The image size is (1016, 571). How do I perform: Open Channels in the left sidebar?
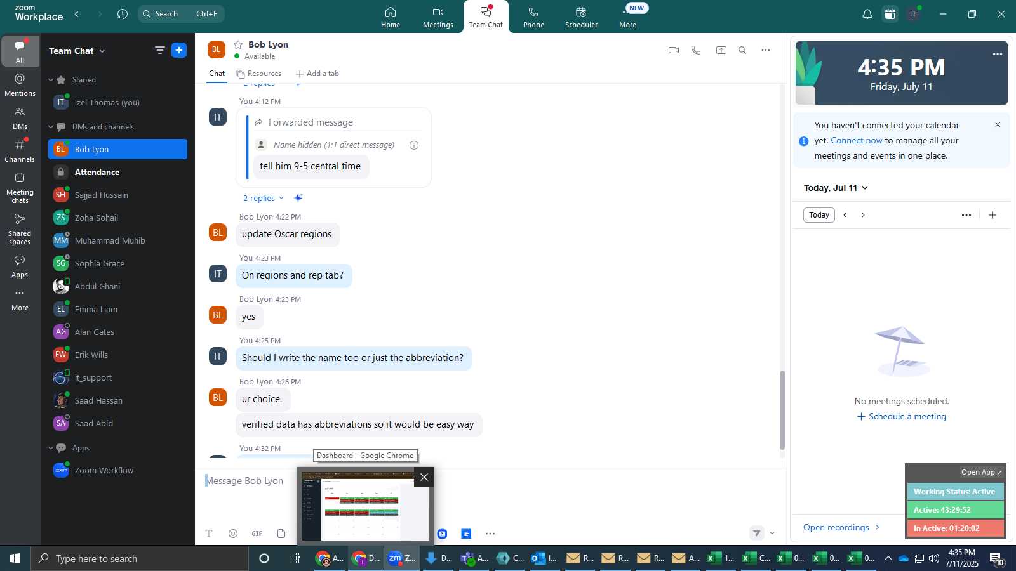pyautogui.click(x=20, y=151)
